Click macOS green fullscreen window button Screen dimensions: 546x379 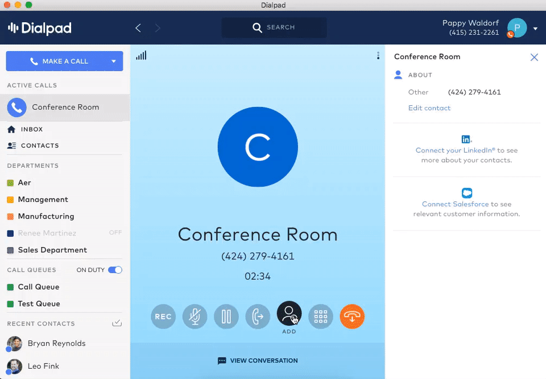tap(29, 5)
